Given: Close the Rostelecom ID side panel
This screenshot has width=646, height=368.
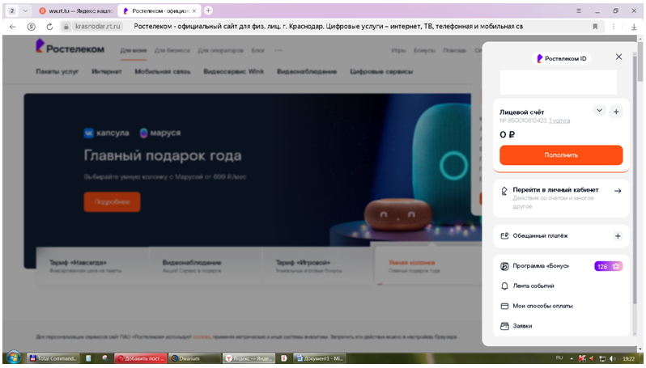Looking at the screenshot, I should (618, 57).
